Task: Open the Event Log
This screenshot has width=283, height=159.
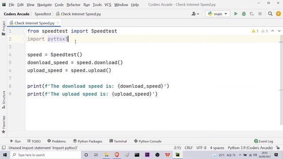Action: (264, 141)
